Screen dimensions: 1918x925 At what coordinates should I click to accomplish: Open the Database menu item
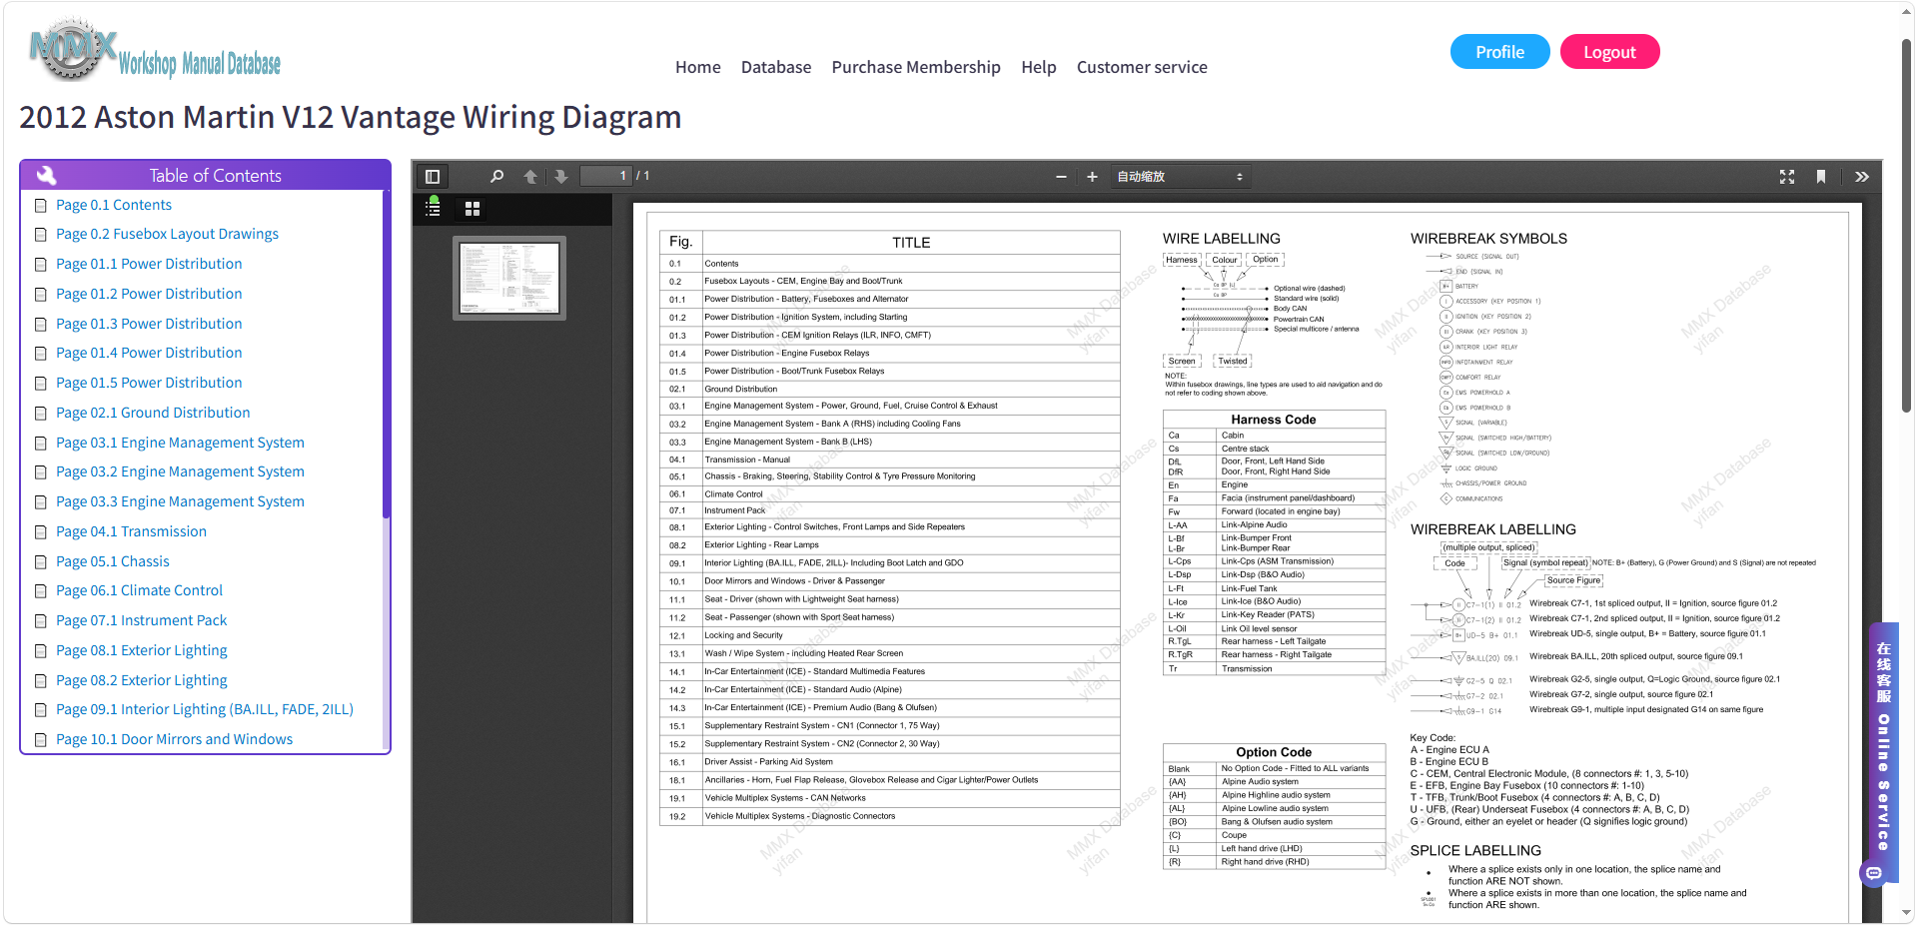[x=776, y=67]
